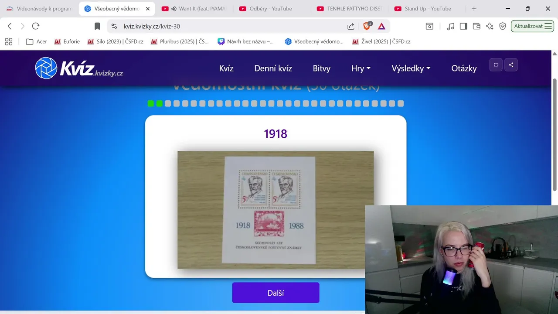
Task: Open the apps grid icon in bookmarks bar
Action: [9, 41]
